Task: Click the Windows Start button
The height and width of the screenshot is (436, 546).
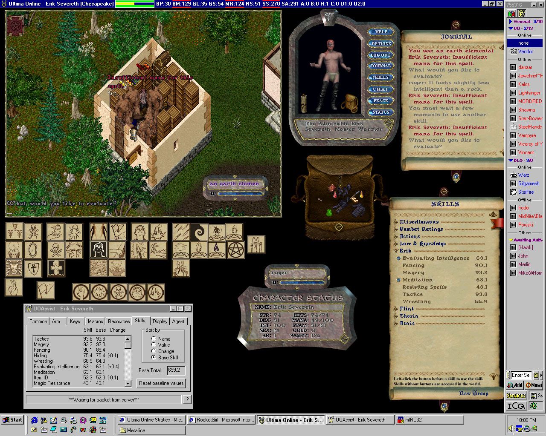Action: pos(12,420)
